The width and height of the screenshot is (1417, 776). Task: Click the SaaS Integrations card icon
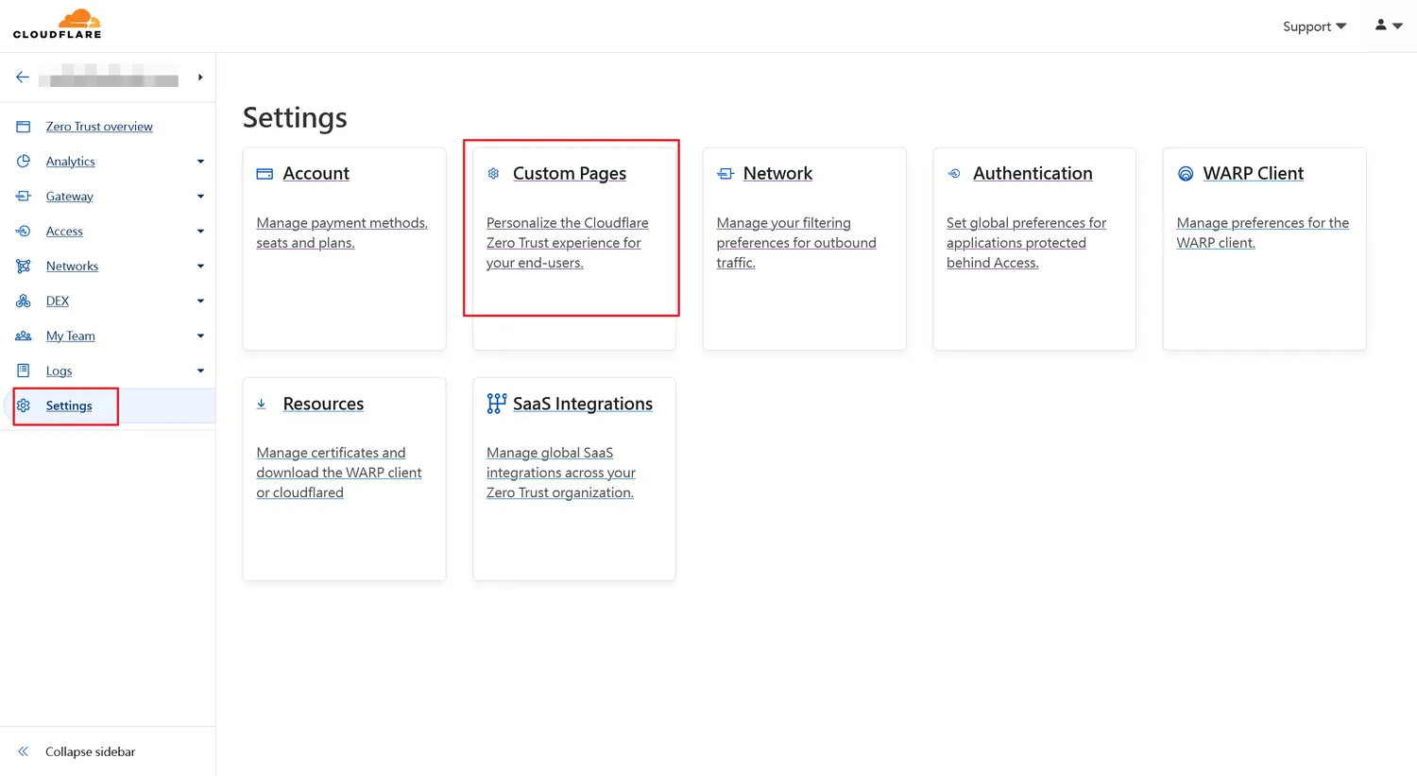tap(496, 404)
